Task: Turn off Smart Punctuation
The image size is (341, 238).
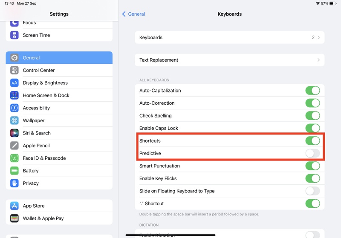Action: [312, 166]
